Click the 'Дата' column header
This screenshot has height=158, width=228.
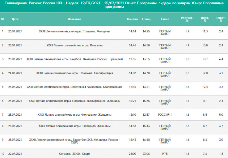click(15, 19)
